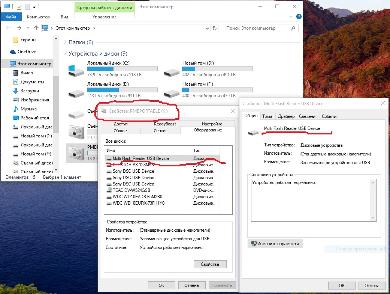Click the Local Disk (E:) capacity bar
Viewport: 390px width, 294px height.
[122, 90]
